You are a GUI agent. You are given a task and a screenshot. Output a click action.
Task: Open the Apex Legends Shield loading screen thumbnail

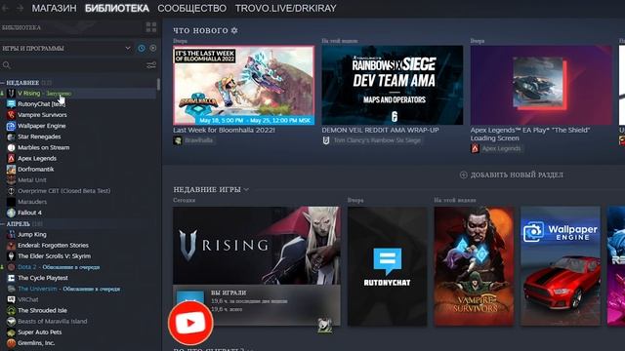pos(541,85)
